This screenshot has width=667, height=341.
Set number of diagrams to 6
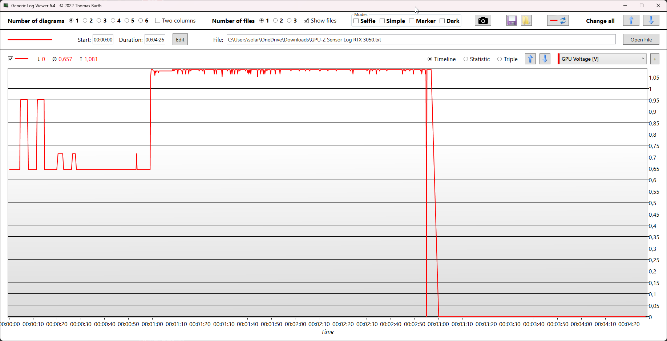click(x=141, y=21)
